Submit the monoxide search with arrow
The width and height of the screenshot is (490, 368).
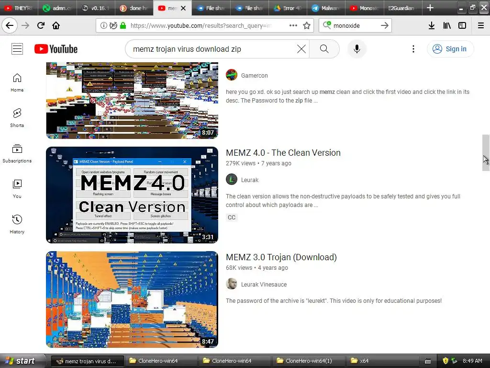[x=385, y=25]
